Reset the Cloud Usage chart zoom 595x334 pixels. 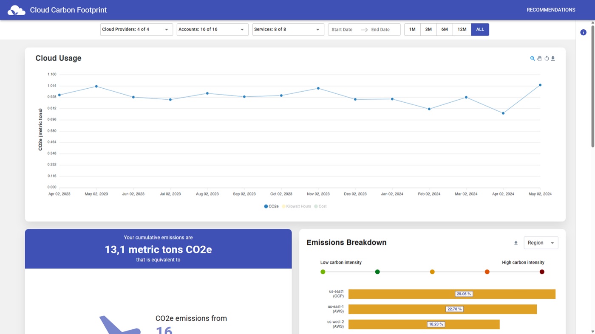[x=547, y=59]
